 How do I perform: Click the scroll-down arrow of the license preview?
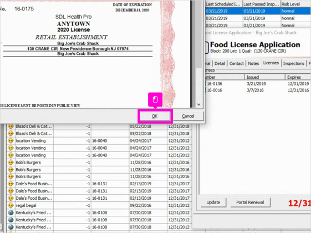(199, 104)
